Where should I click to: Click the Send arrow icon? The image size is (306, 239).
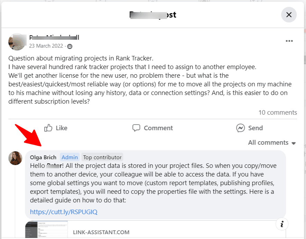[241, 128]
